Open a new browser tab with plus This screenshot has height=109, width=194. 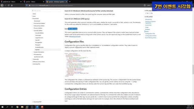[70, 2]
